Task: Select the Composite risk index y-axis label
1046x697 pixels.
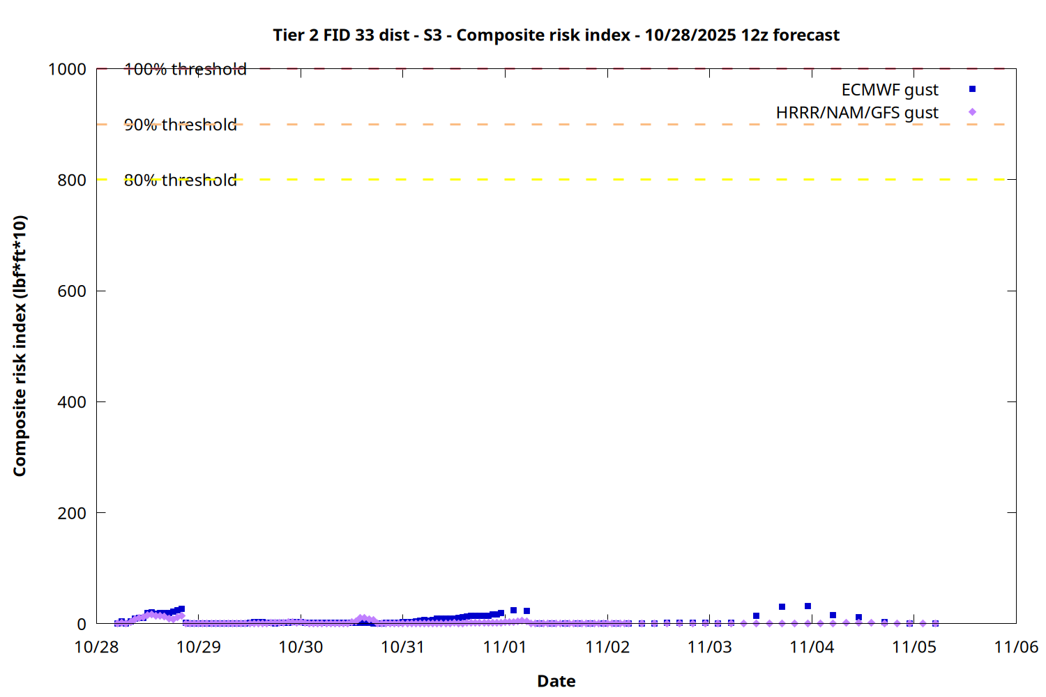Action: click(20, 346)
